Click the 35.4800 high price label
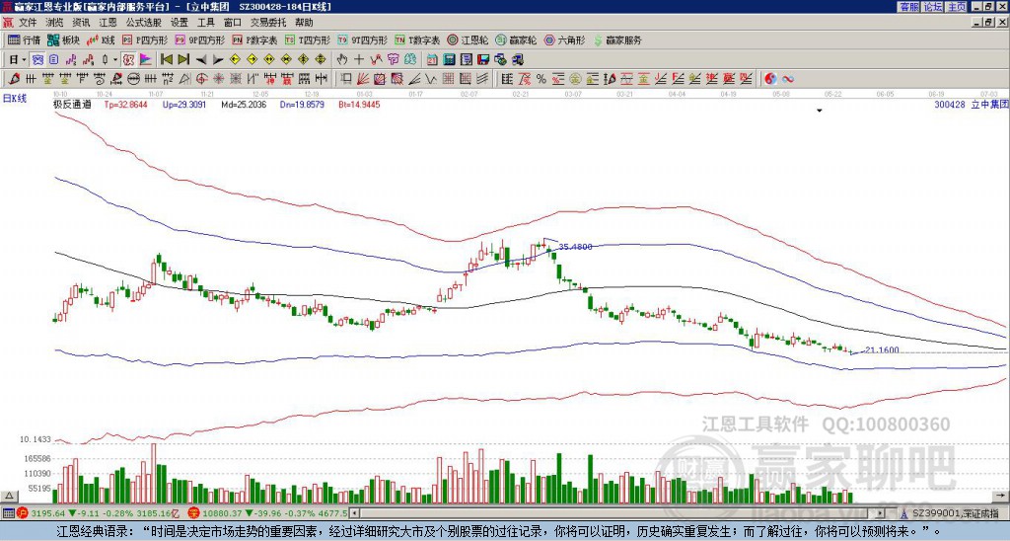Viewport: 1010px width, 541px height. [x=575, y=247]
